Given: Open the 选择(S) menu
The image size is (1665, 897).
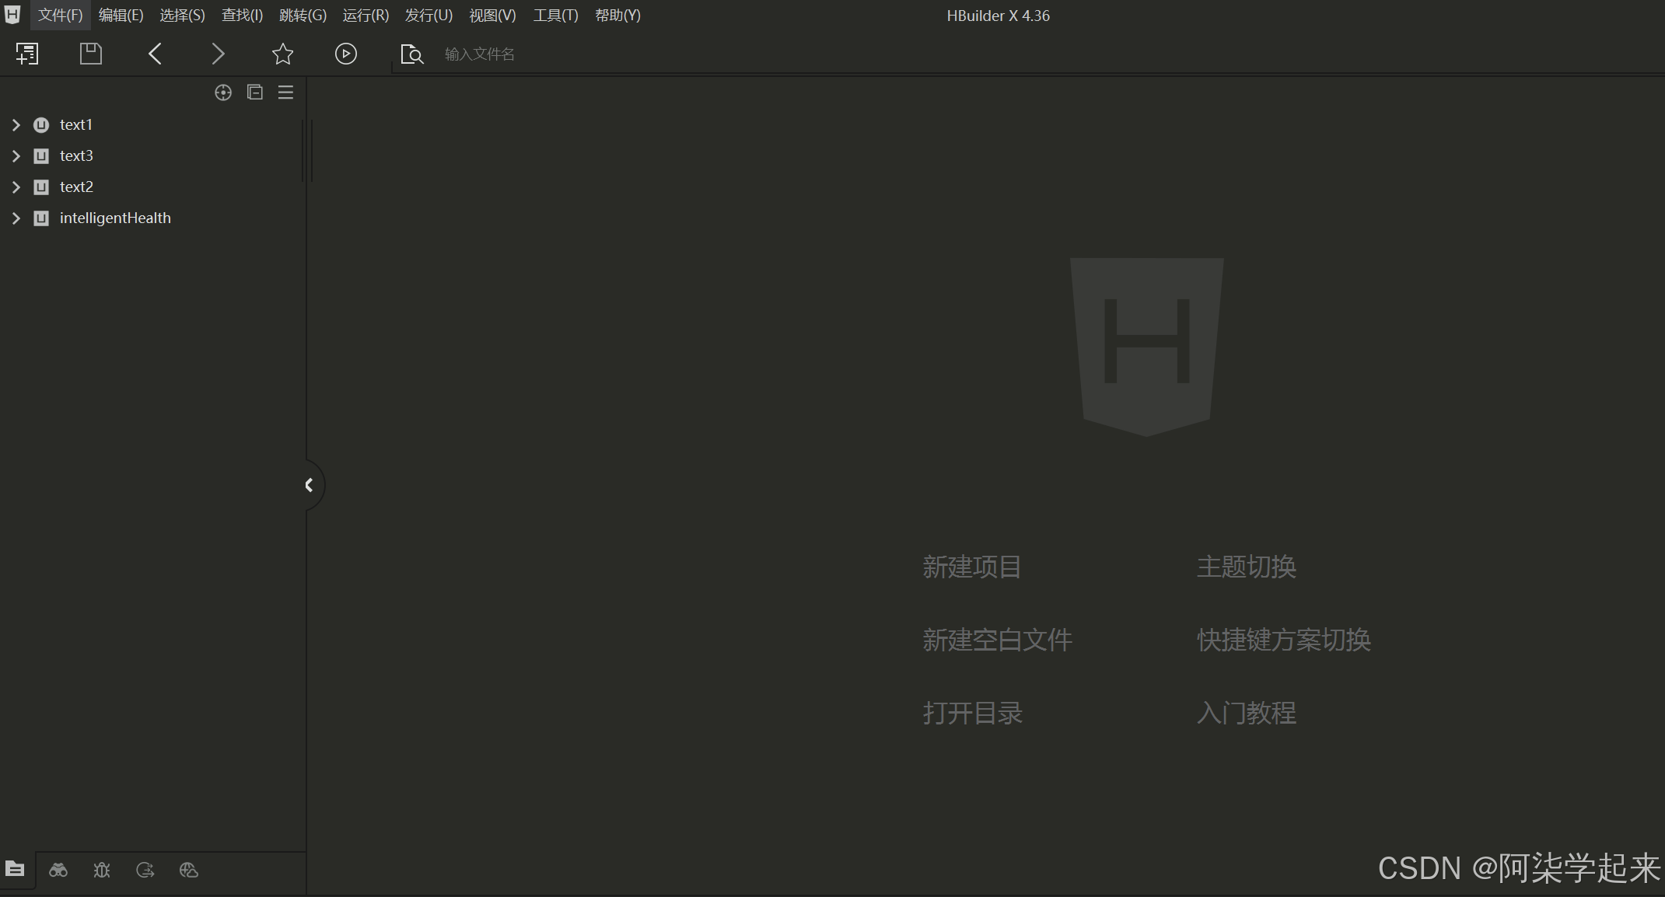Looking at the screenshot, I should click(x=183, y=16).
